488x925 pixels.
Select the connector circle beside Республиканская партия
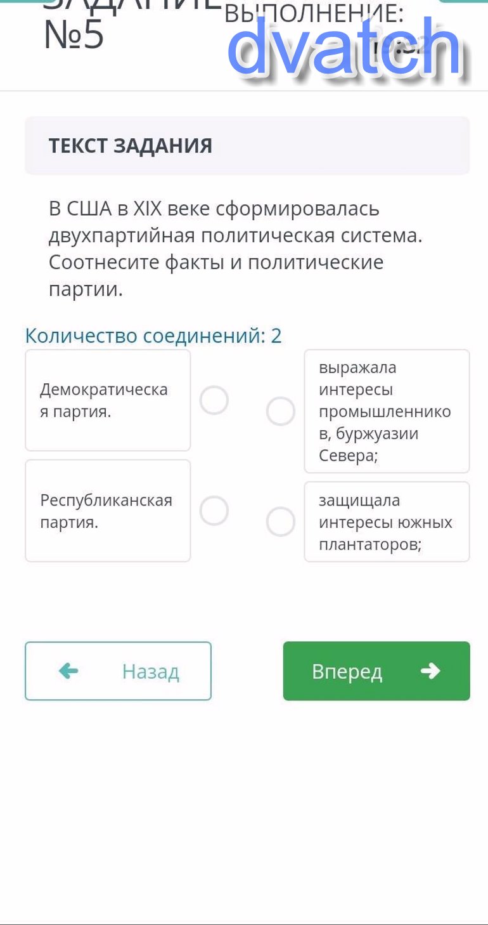[214, 511]
